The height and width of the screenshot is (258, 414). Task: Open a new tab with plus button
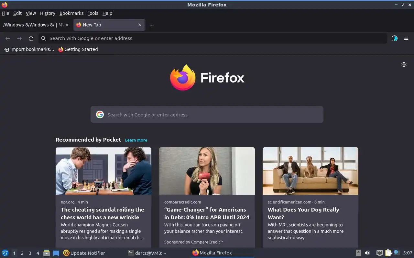[x=152, y=25]
